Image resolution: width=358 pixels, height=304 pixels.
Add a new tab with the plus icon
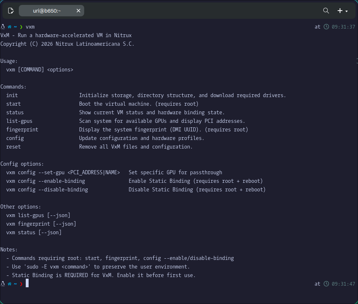(340, 11)
